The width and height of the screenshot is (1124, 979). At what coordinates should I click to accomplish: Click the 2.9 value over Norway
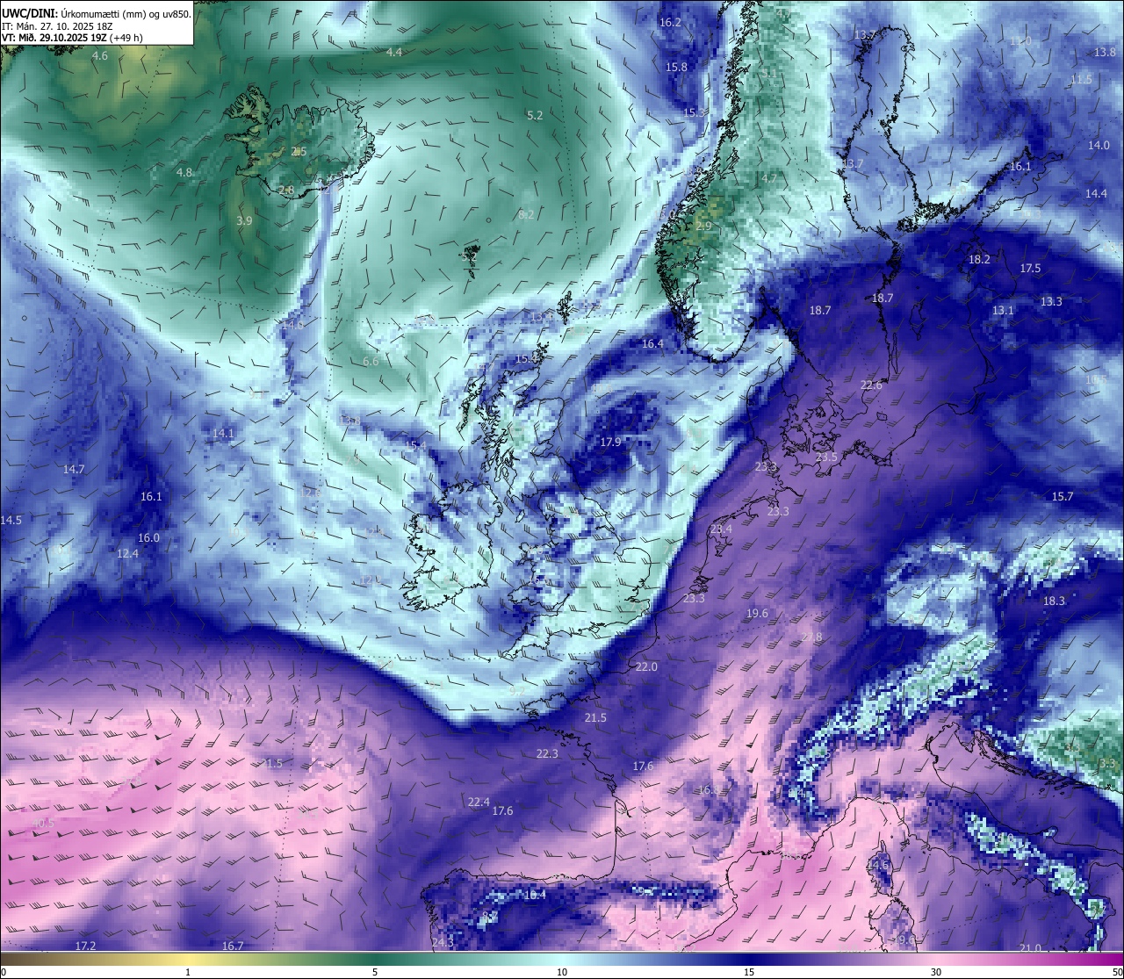[703, 227]
